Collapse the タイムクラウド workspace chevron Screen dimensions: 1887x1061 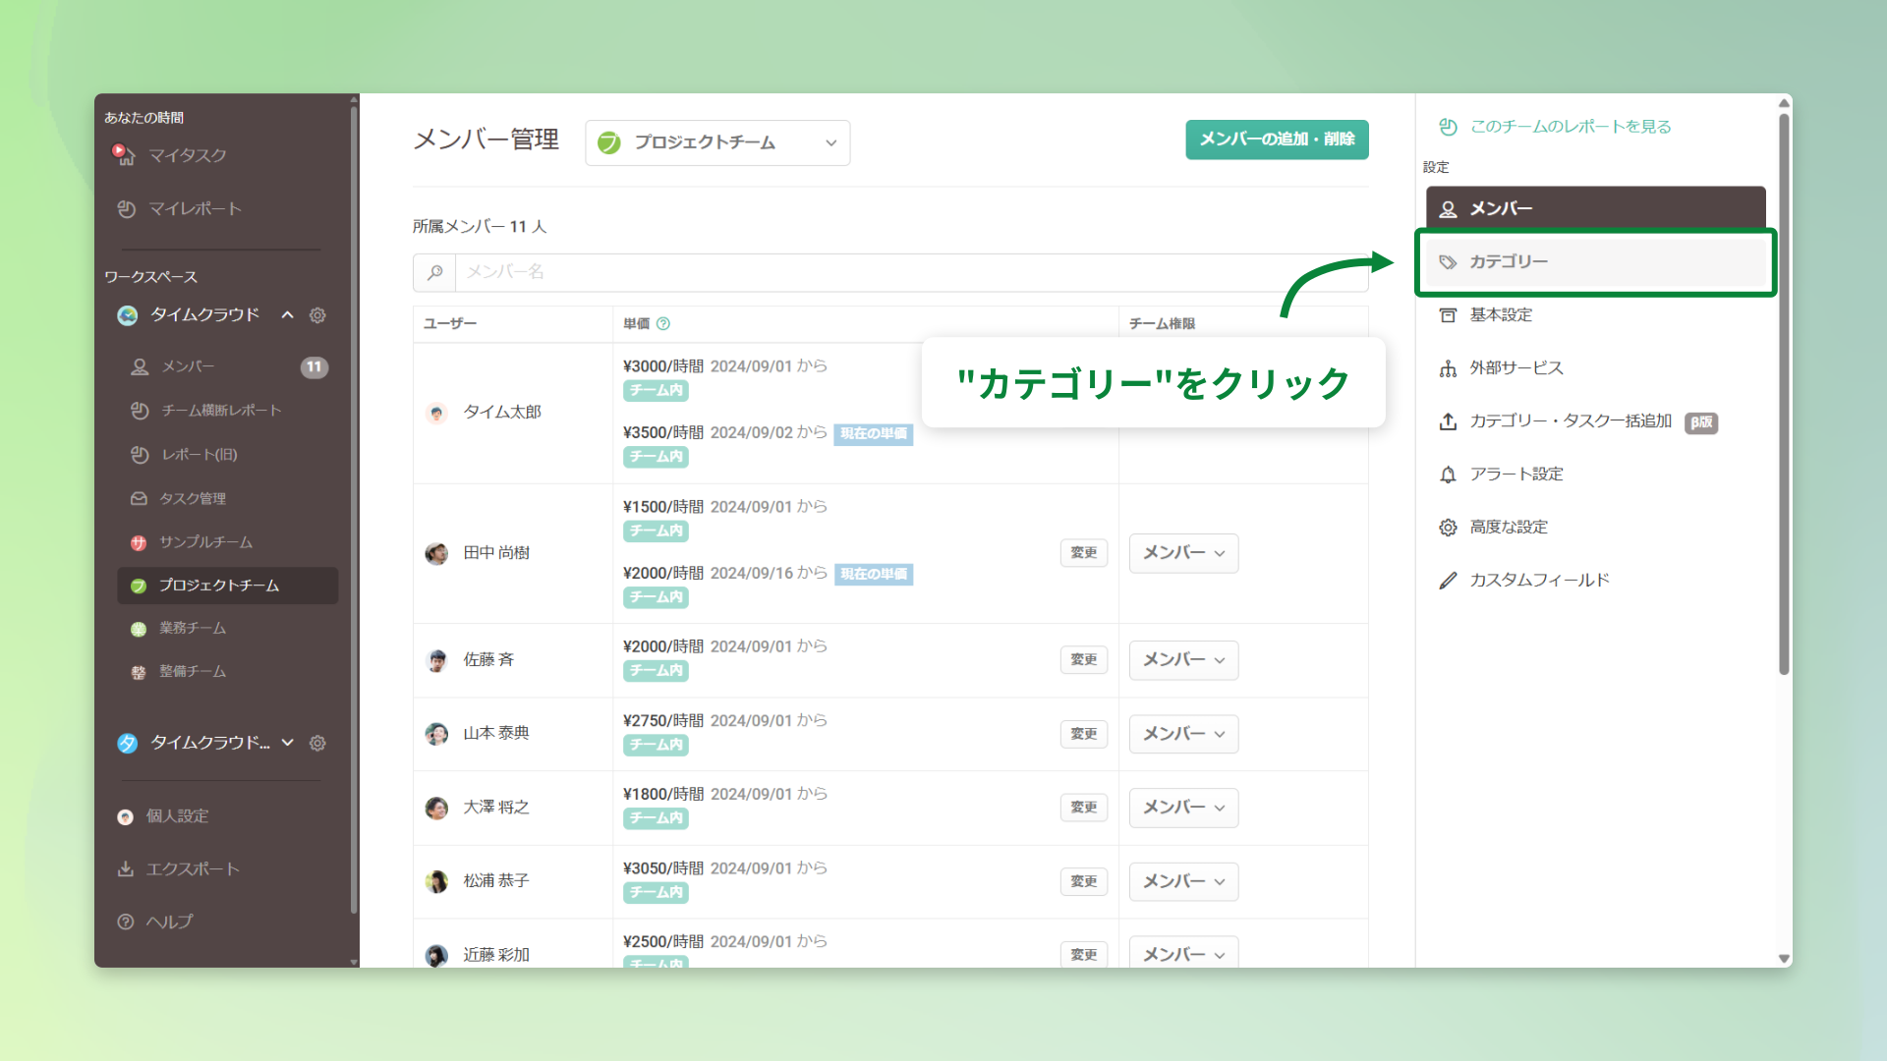288,315
